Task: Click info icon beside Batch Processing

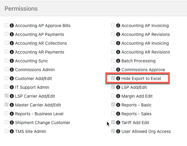Action: 118,61
